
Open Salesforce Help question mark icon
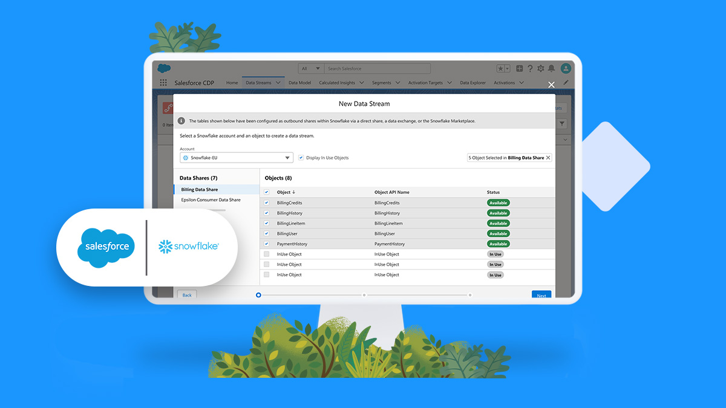pos(530,68)
